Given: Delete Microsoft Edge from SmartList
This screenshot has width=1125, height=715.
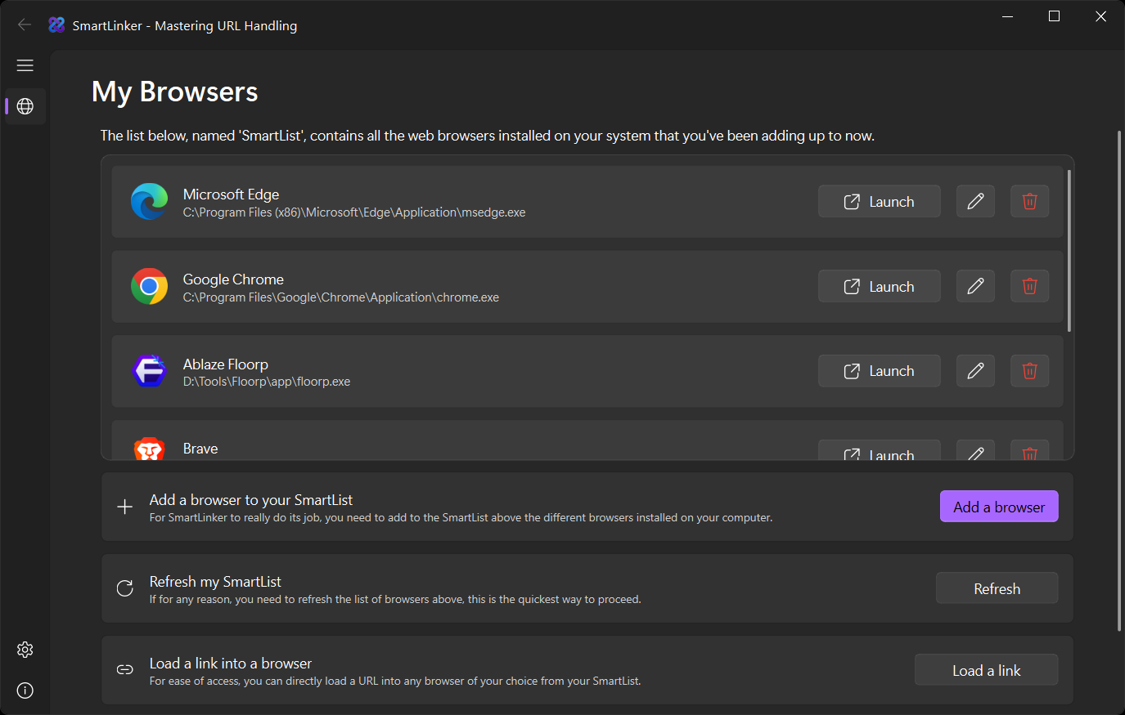Looking at the screenshot, I should click(x=1030, y=201).
